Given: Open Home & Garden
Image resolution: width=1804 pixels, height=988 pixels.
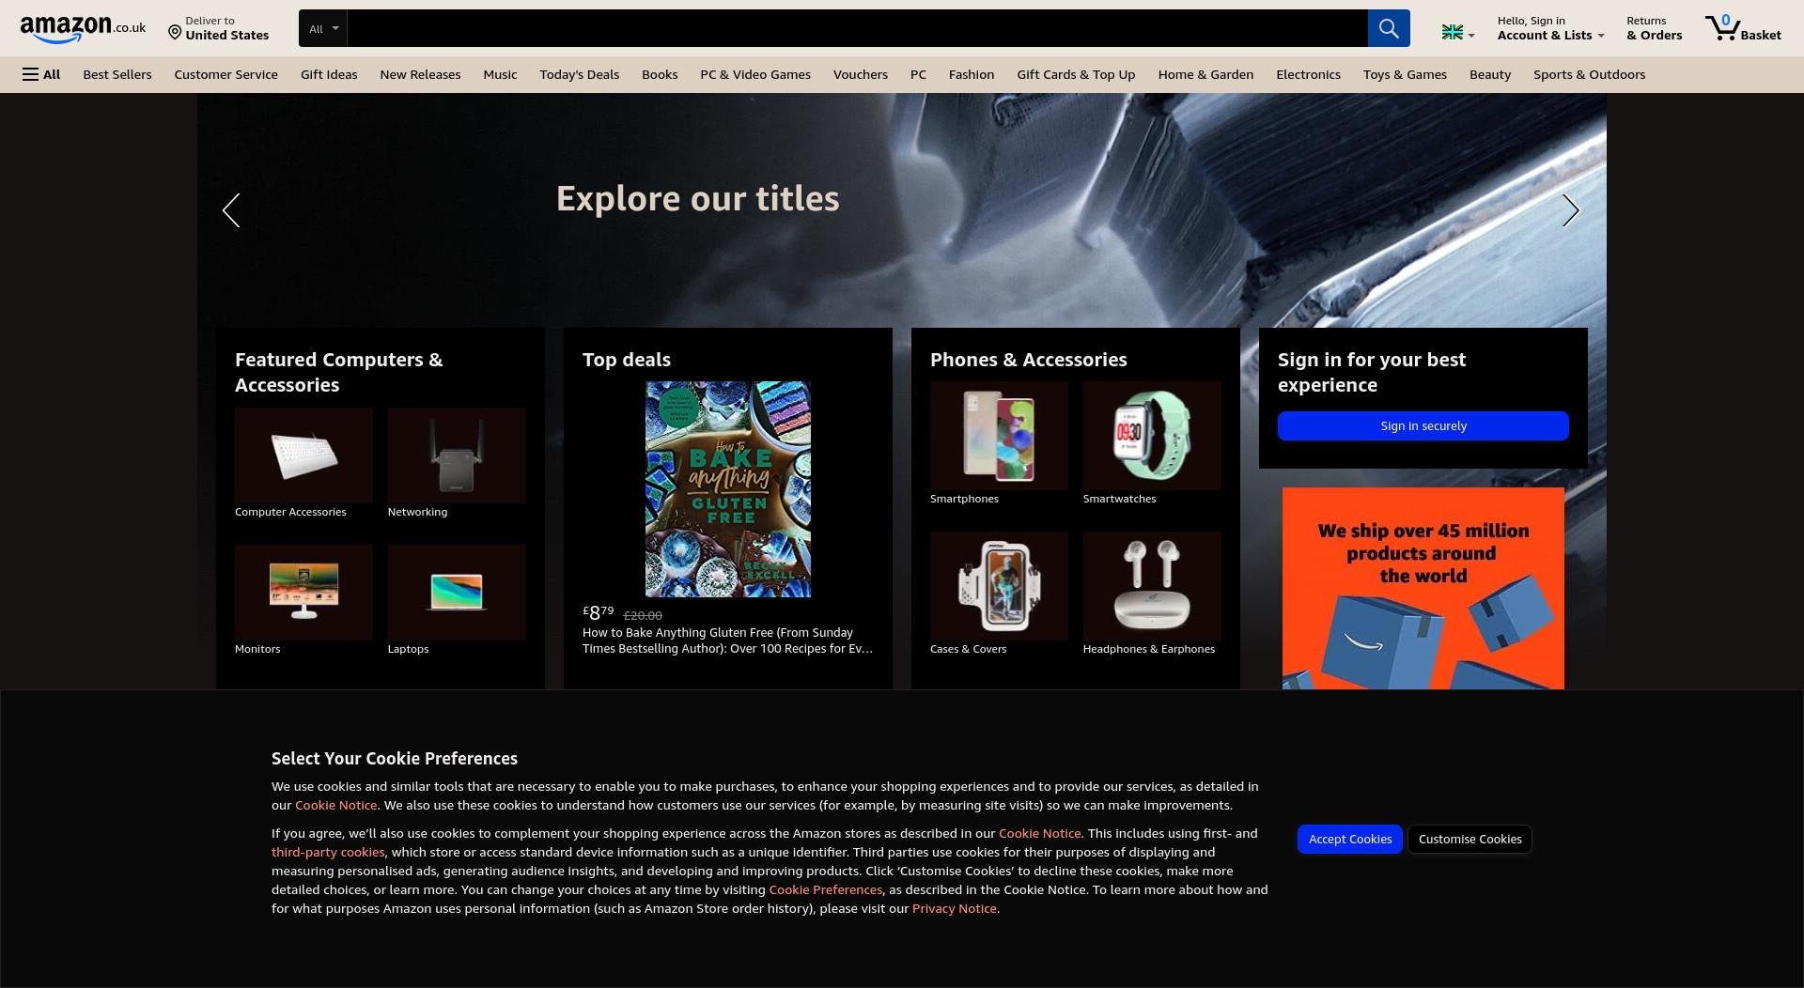Looking at the screenshot, I should pos(1205,74).
